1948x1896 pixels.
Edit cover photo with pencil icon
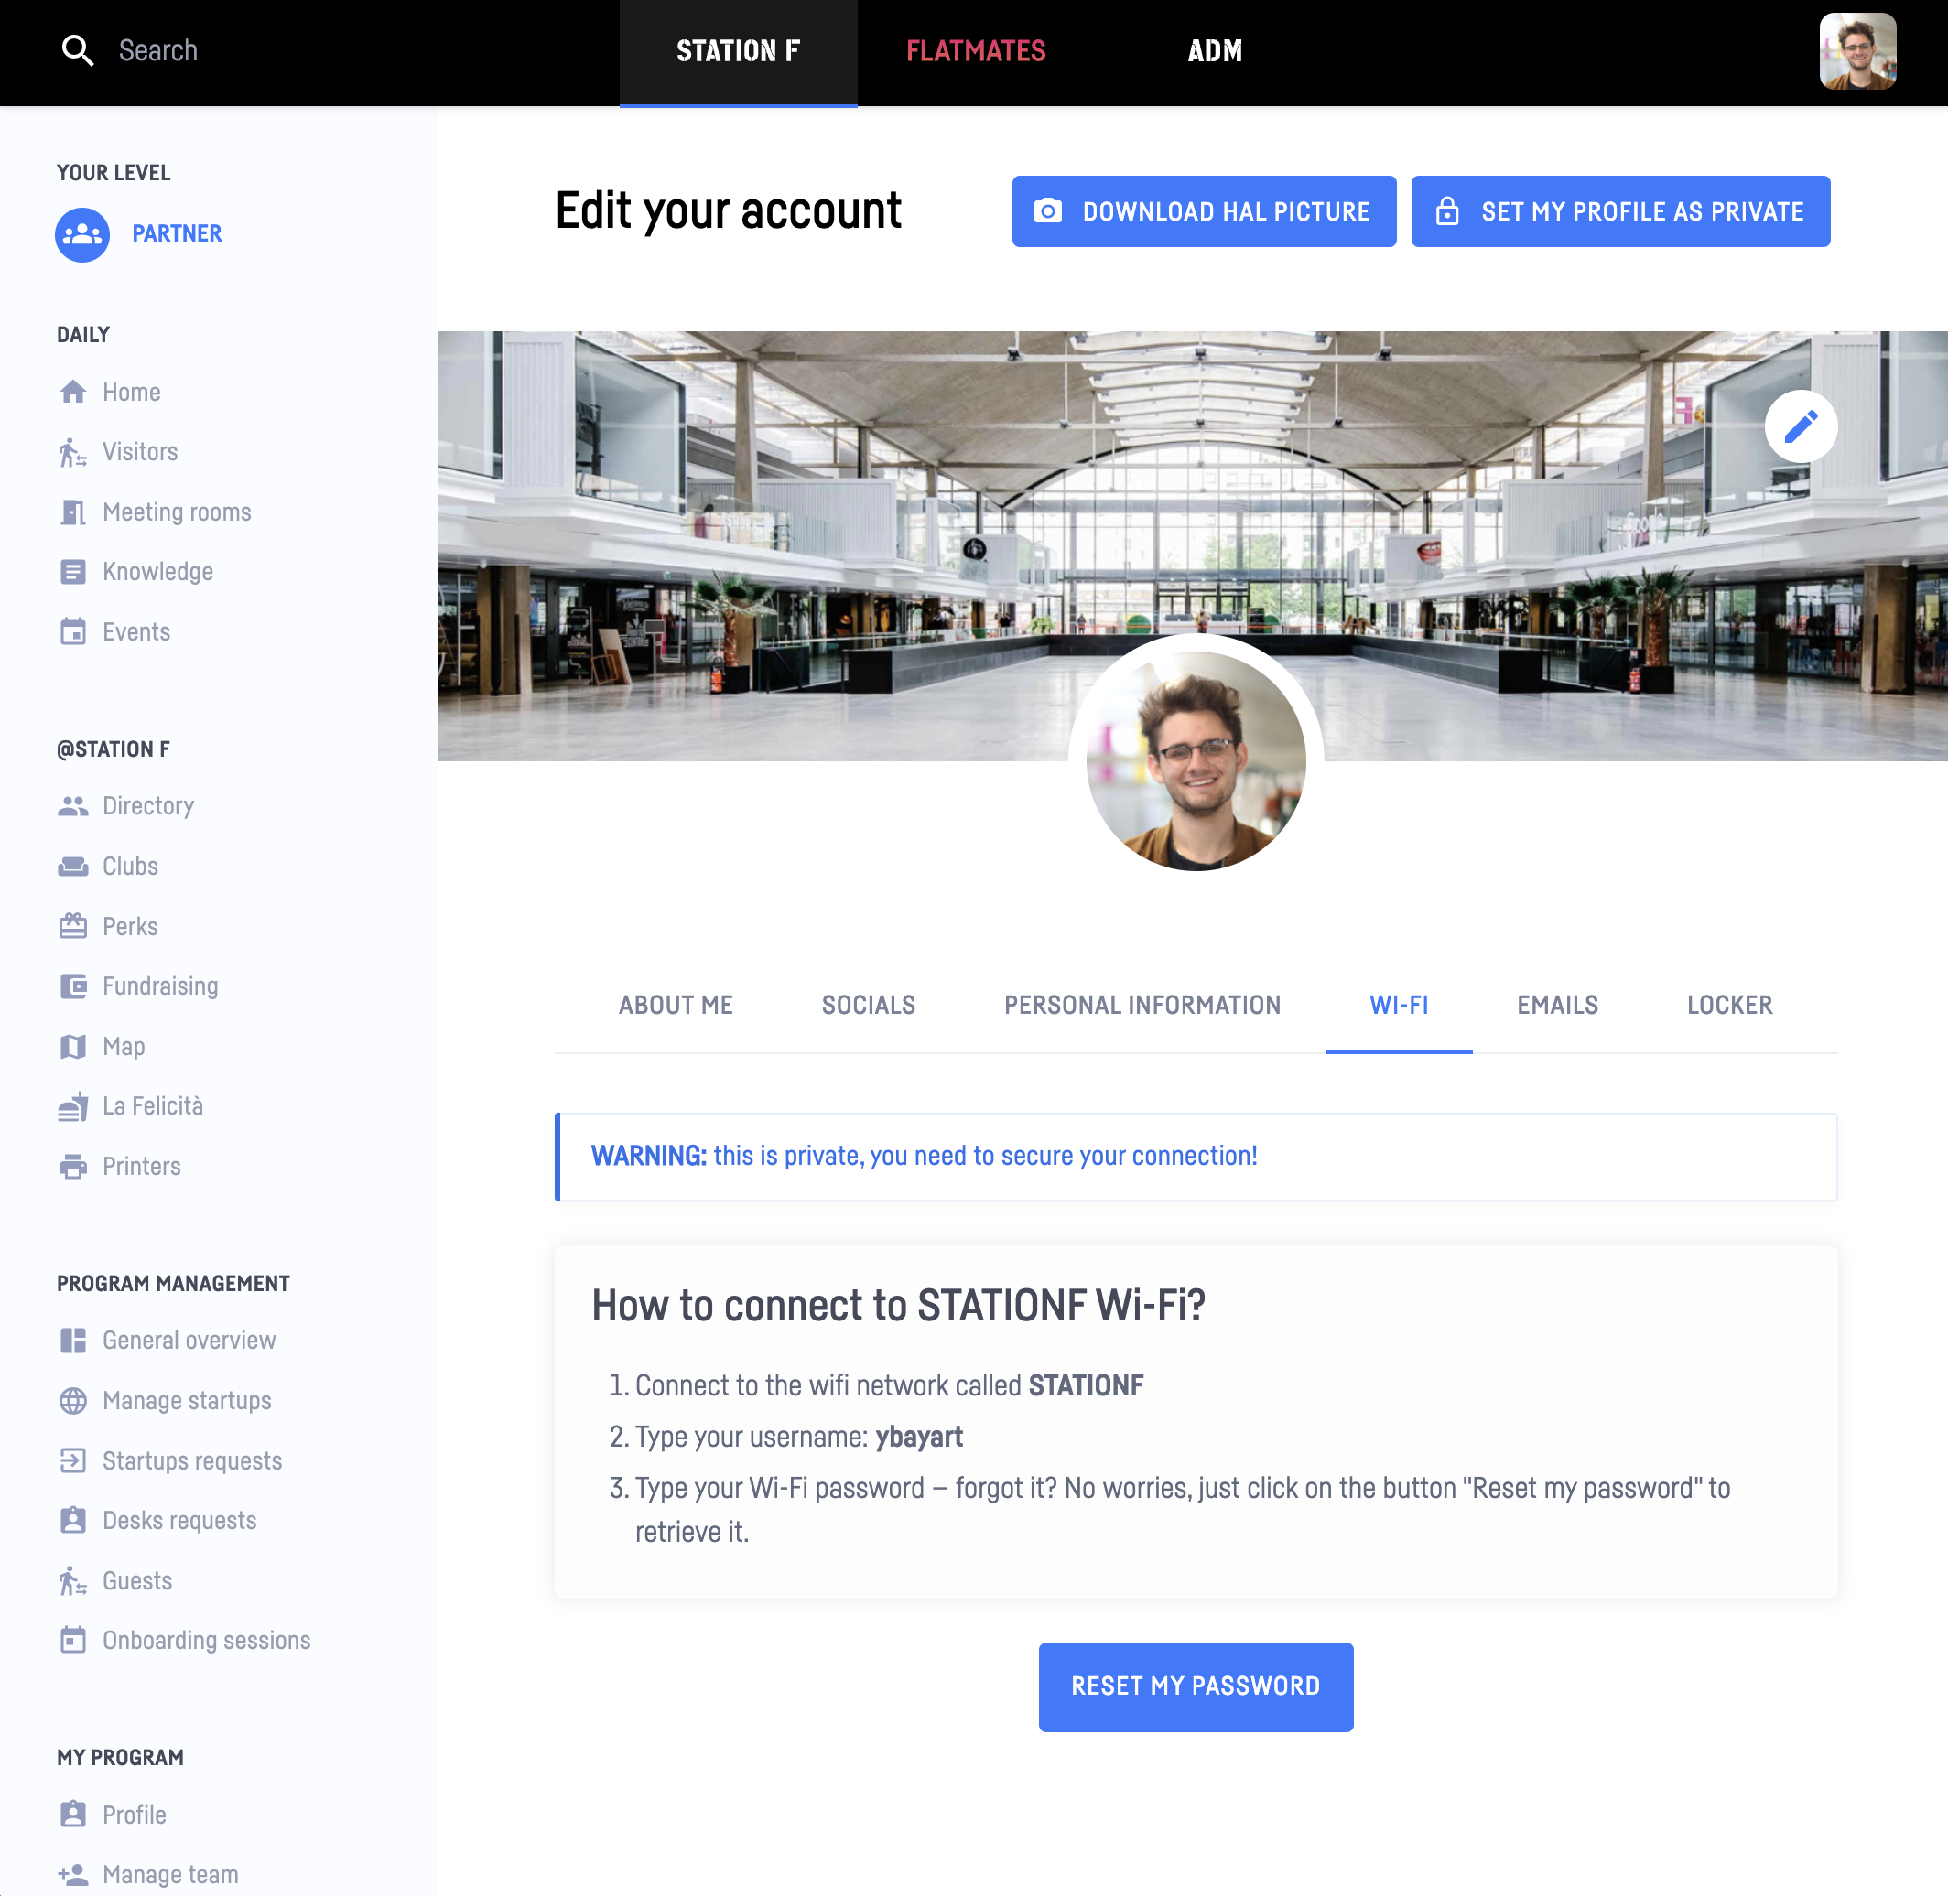point(1801,426)
